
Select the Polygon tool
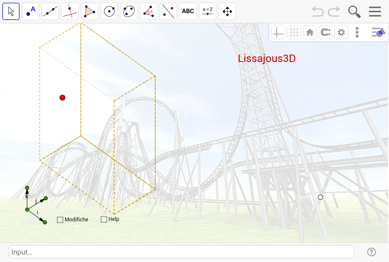pyautogui.click(x=90, y=11)
